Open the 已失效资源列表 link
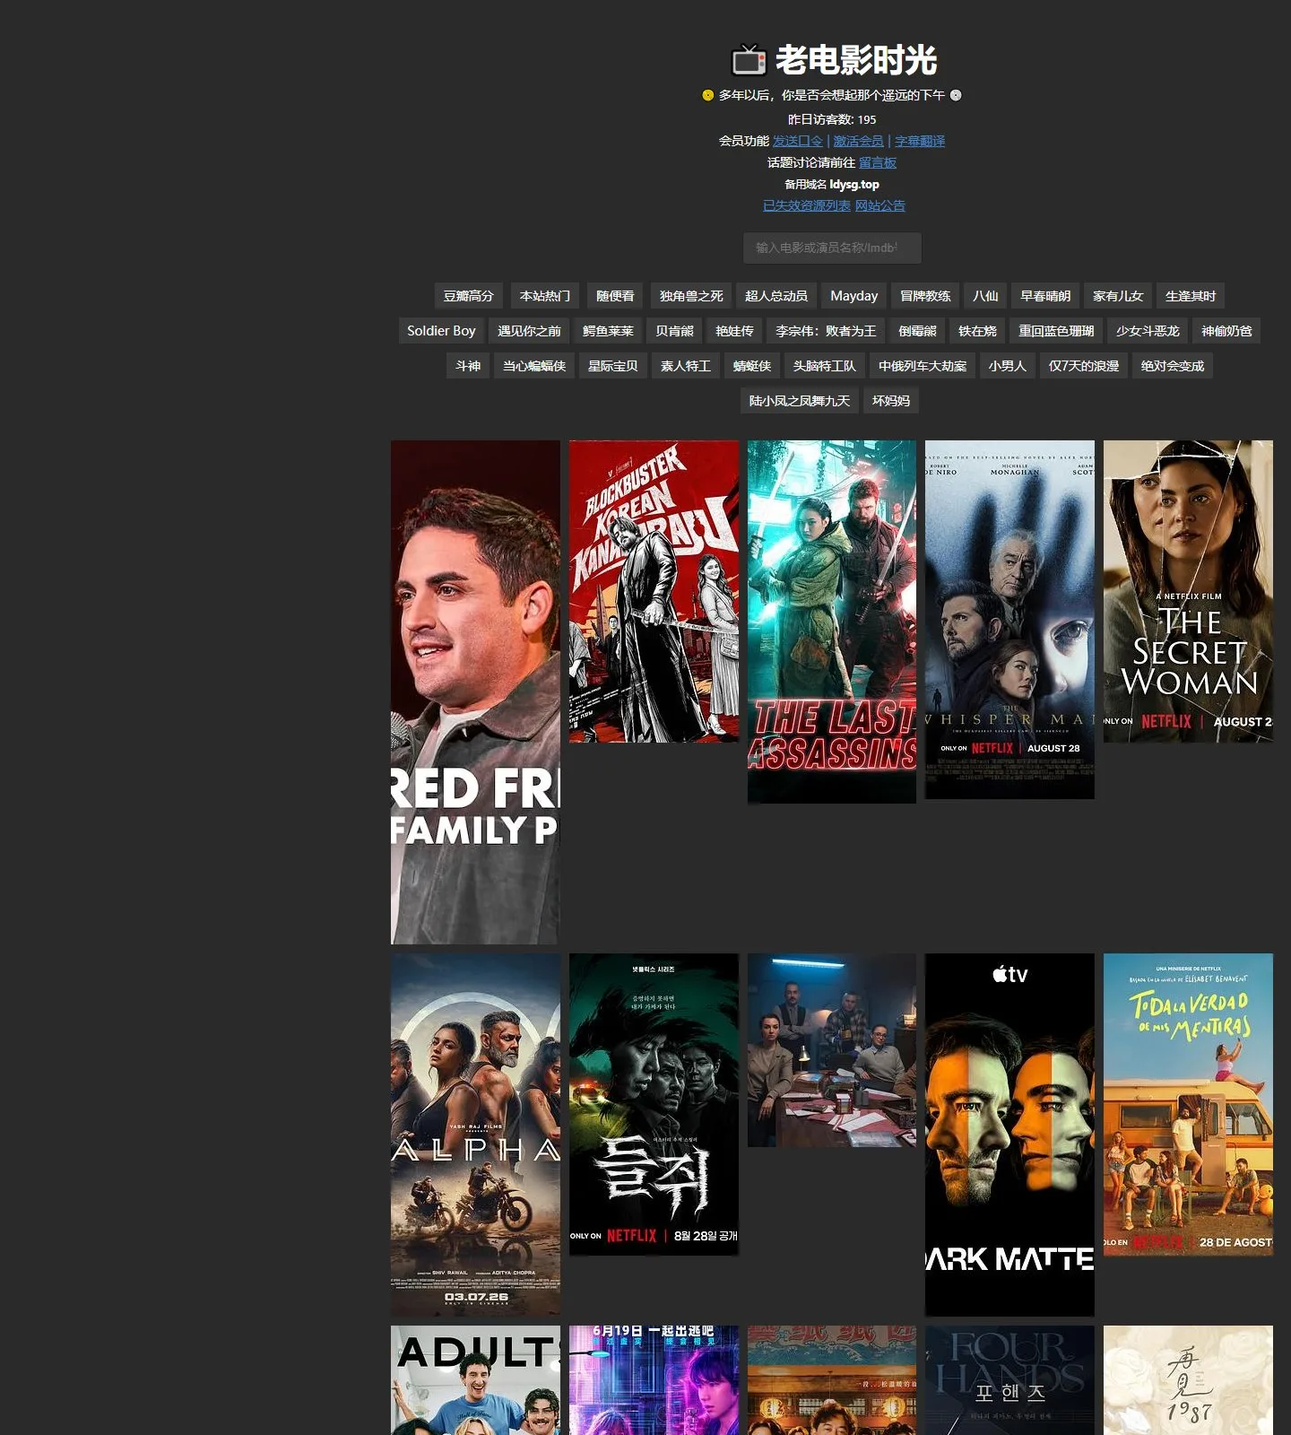The width and height of the screenshot is (1291, 1435). (807, 205)
